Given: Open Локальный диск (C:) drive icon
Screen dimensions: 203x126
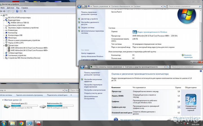Looking at the screenshot, I should (x=7, y=106).
